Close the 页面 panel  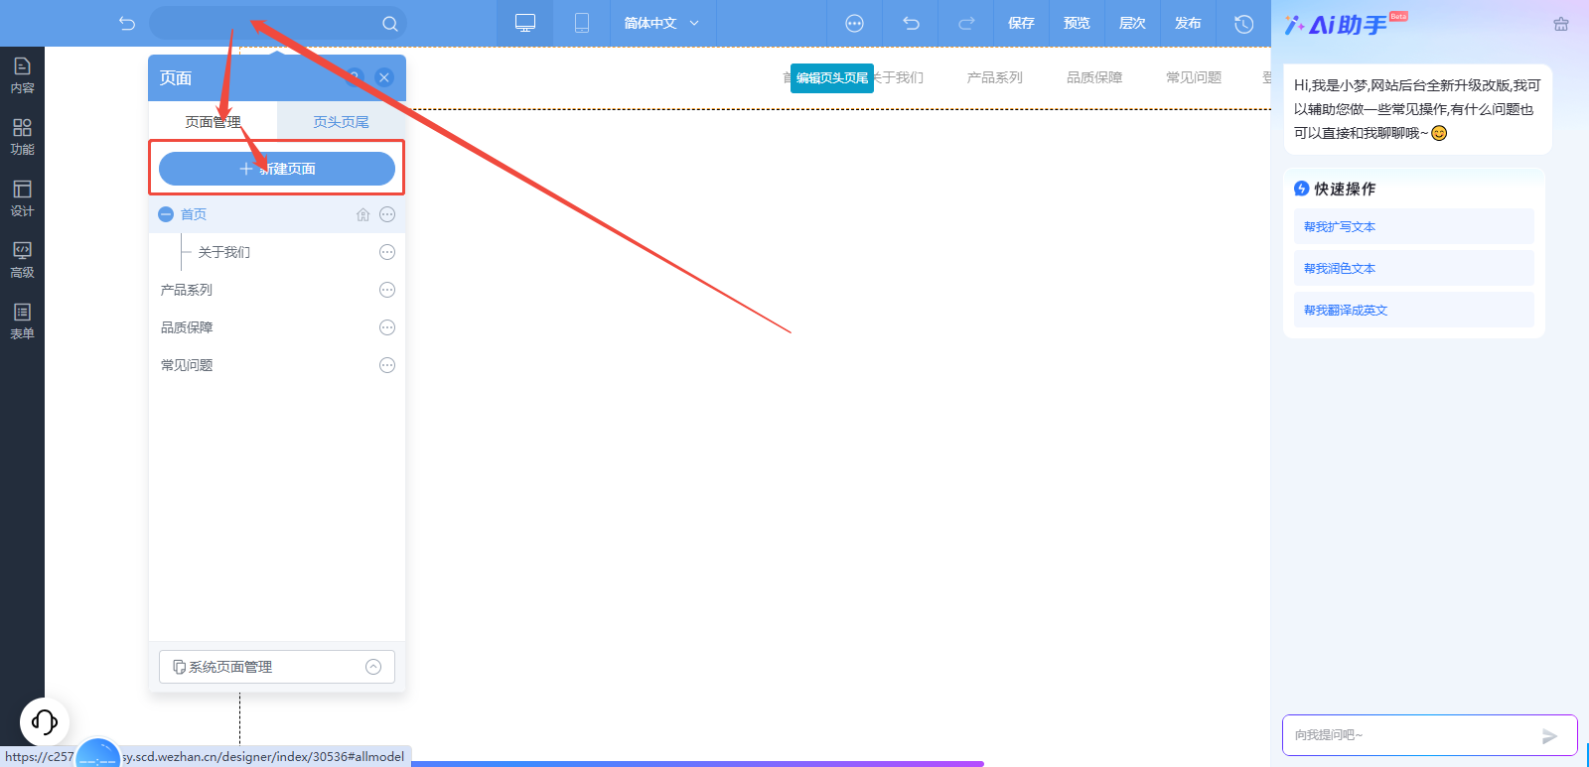click(x=384, y=77)
